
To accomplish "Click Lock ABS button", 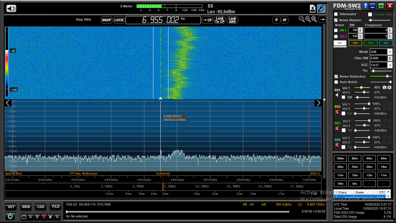I will 232,20.
